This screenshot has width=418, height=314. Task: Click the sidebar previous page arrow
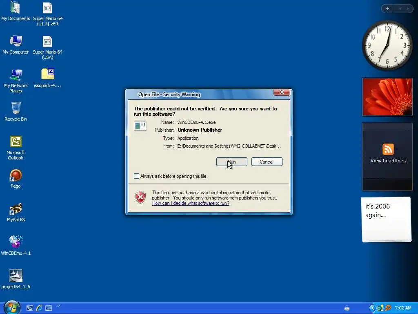400,9
